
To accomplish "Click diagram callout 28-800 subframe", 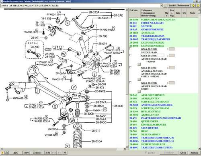I will [119, 106].
